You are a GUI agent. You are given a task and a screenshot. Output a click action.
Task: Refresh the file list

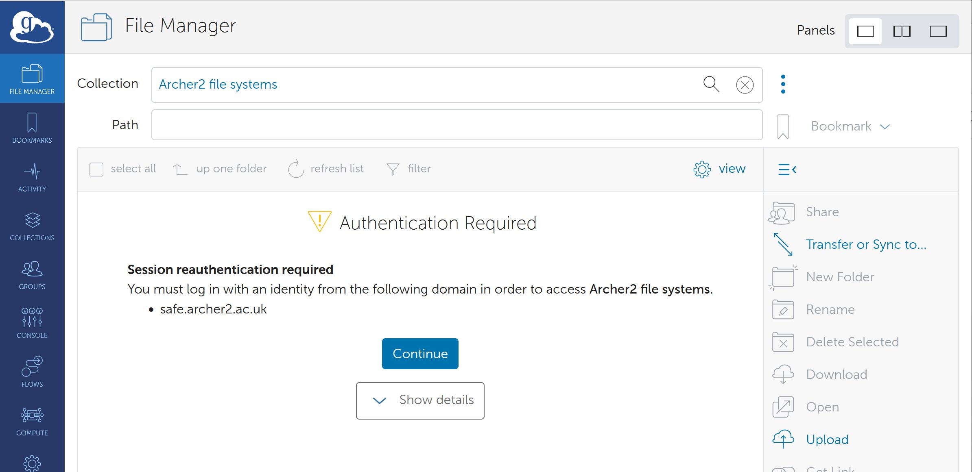pos(326,169)
